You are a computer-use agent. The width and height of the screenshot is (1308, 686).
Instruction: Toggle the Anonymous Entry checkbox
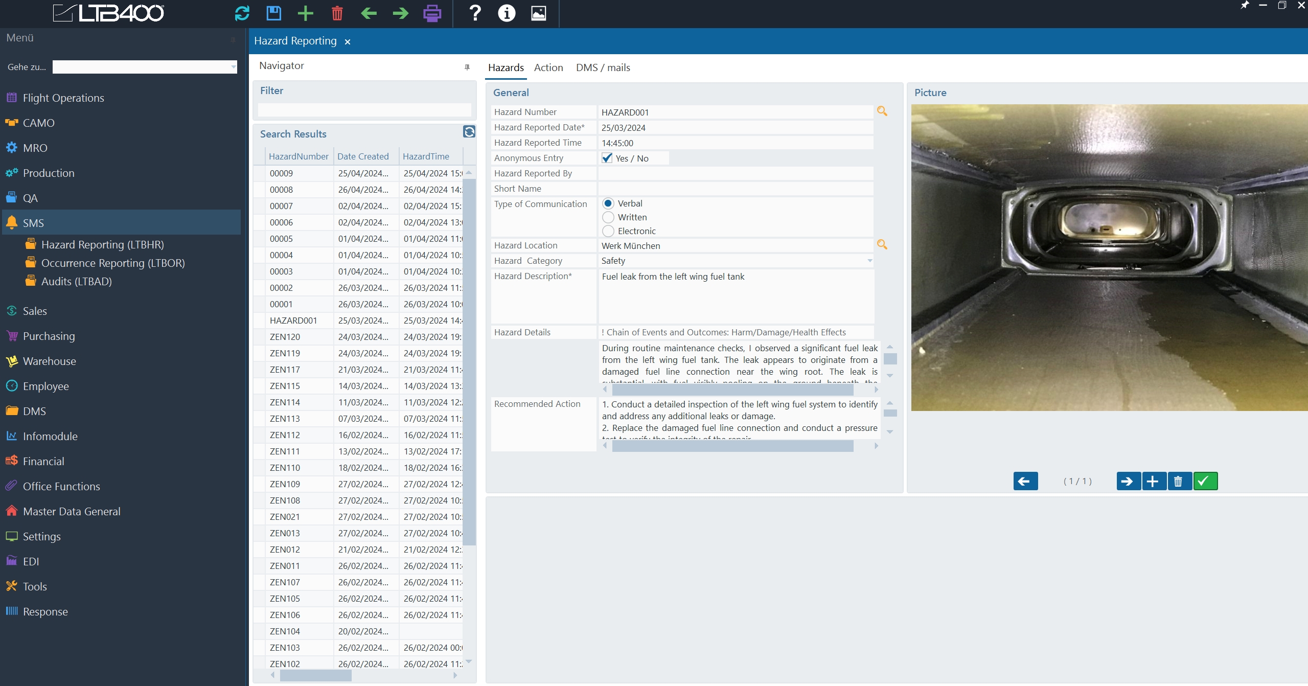607,158
